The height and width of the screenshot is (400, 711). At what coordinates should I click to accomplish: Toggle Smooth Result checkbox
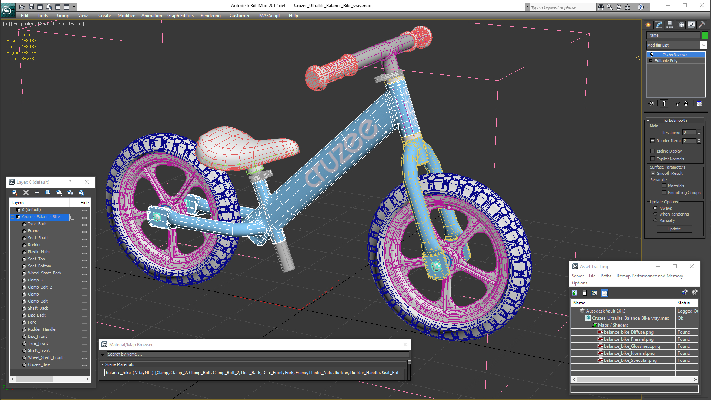tap(653, 173)
